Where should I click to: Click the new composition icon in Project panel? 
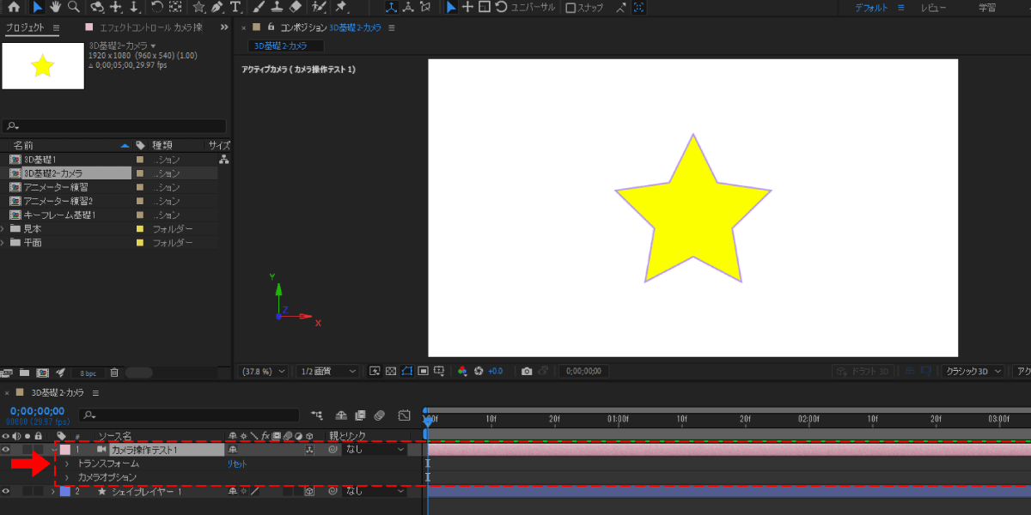coord(42,373)
